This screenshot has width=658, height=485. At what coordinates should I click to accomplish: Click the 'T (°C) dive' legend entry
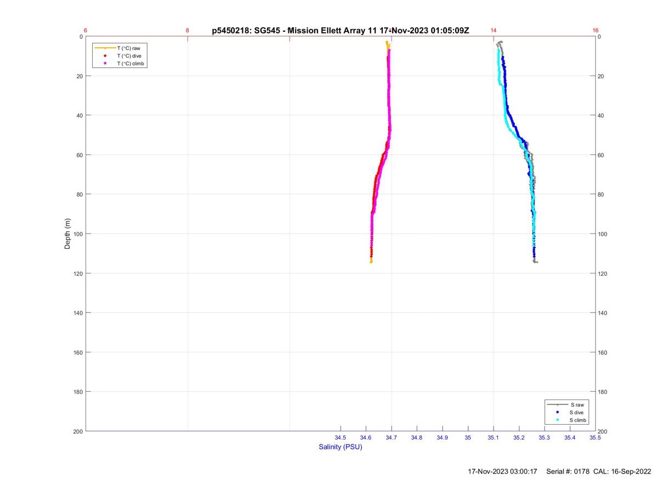(x=129, y=56)
